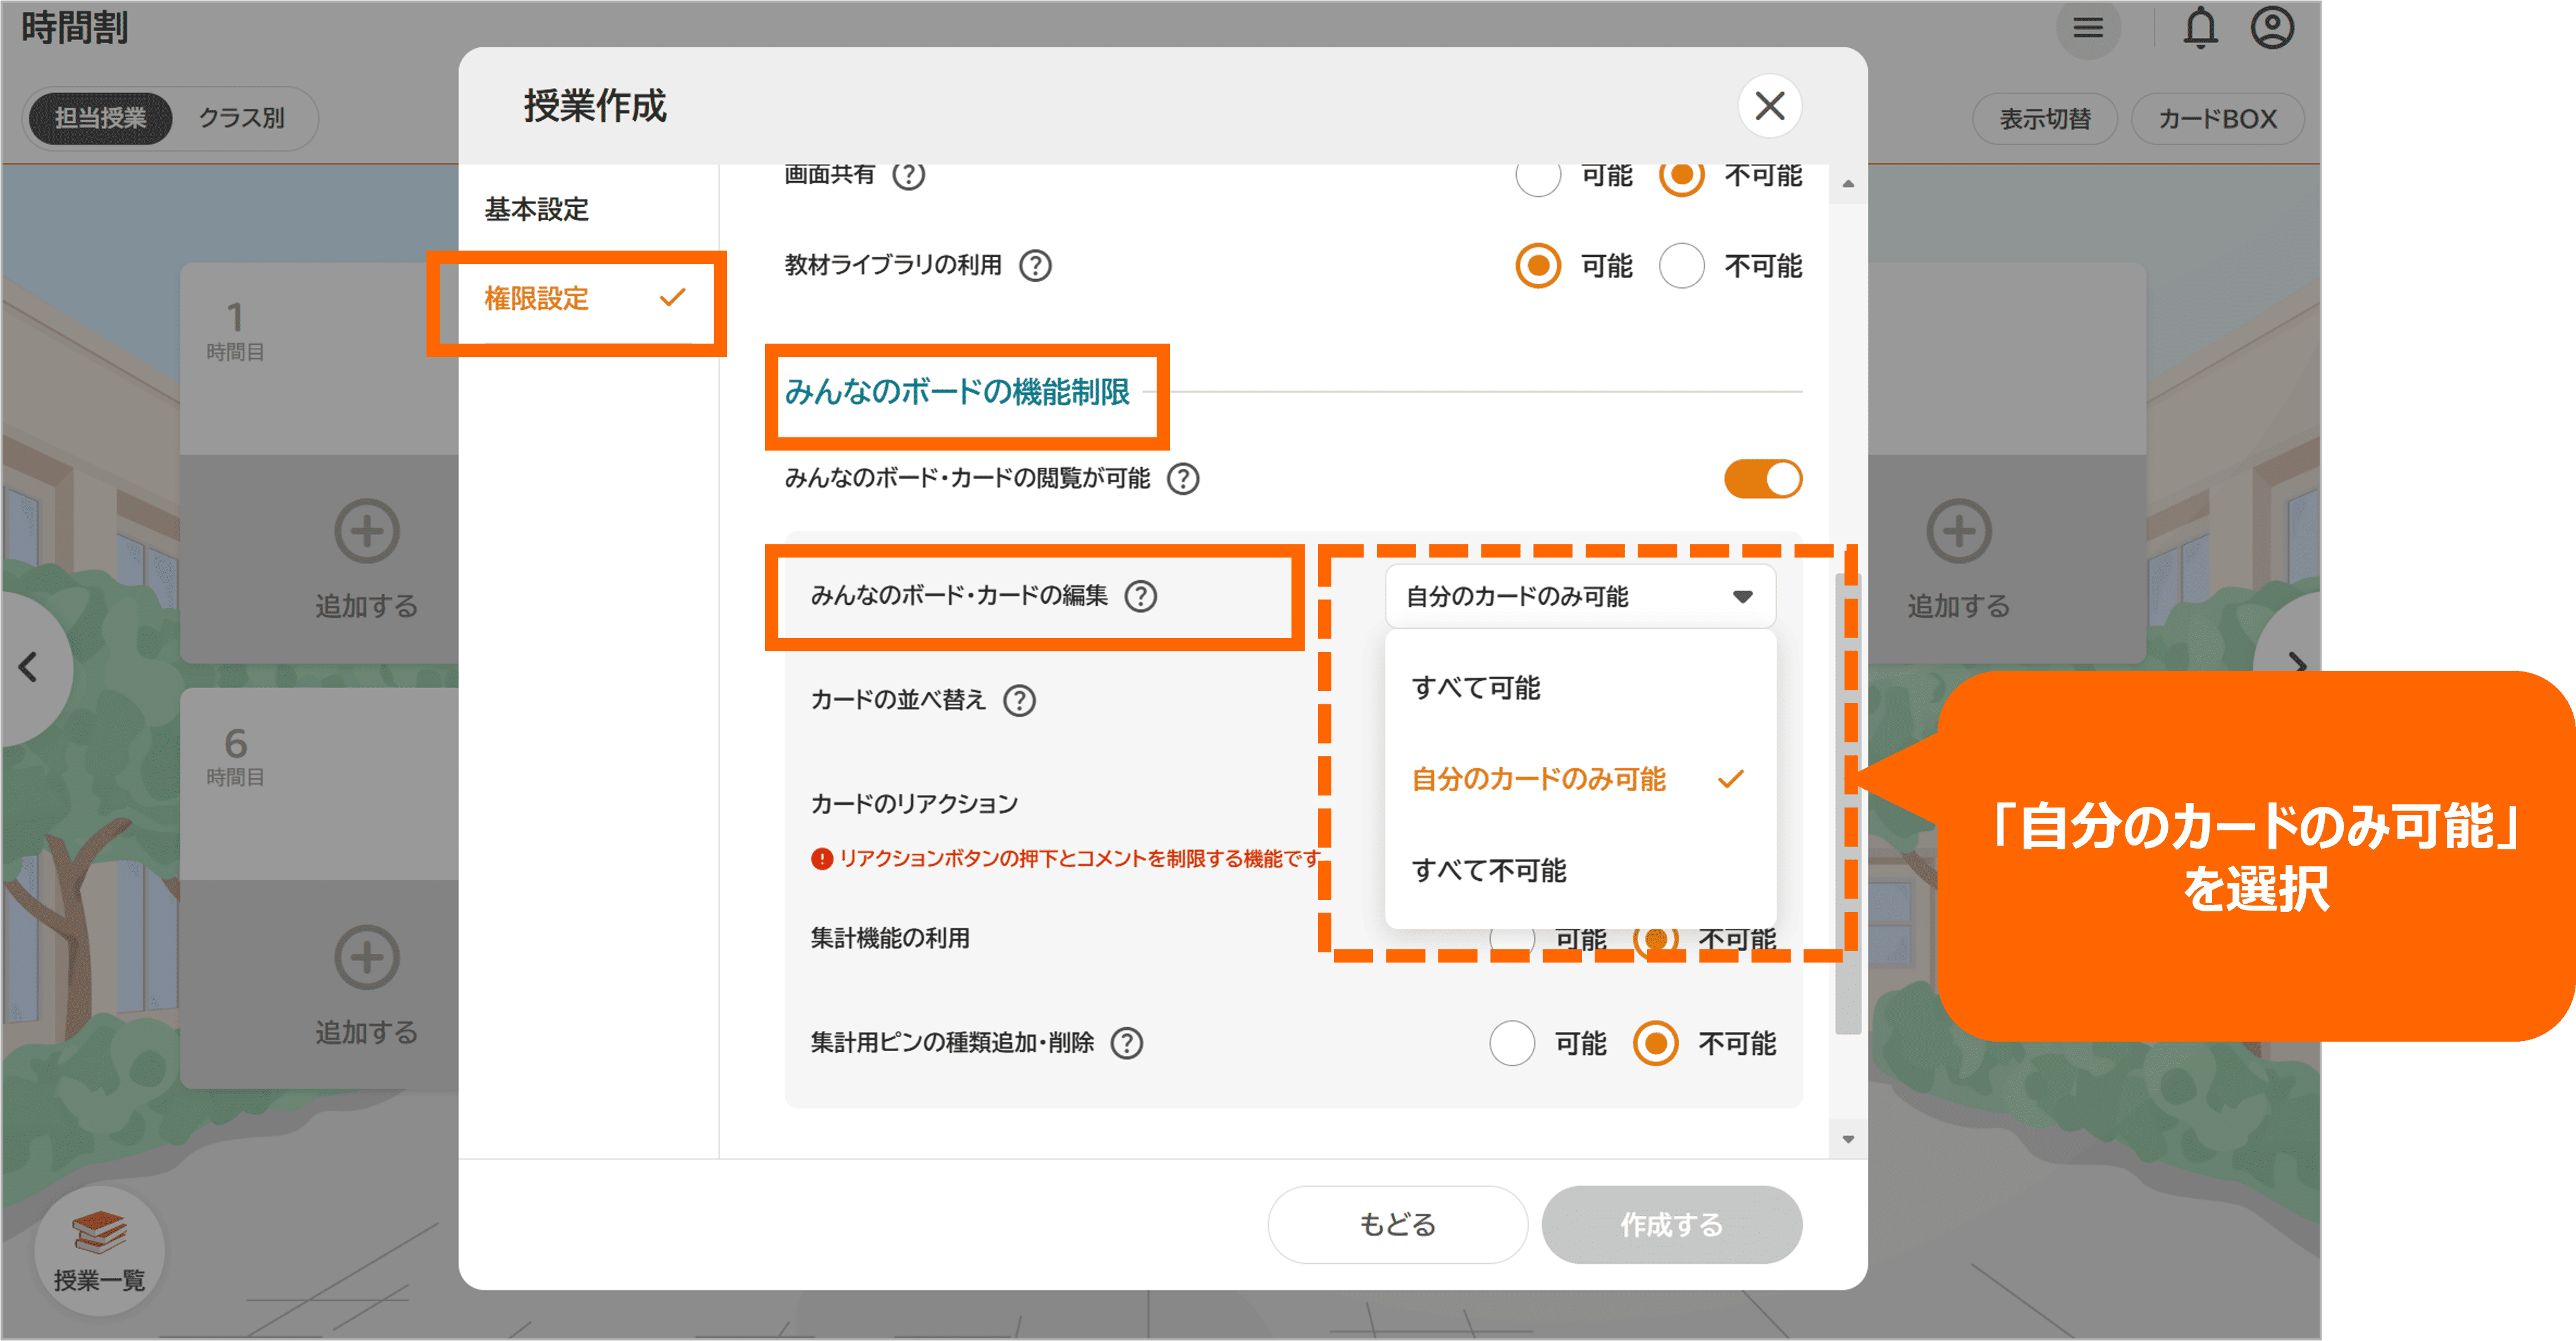
Task: Open the 自分のカードのみ可能 dropdown
Action: pos(1579,597)
